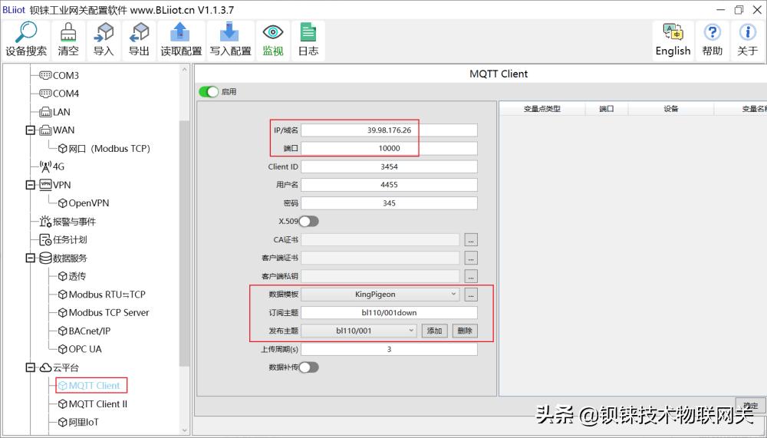Screen dimensions: 767x438
Task: Click the 上传周期(s) upload period field
Action: pyautogui.click(x=389, y=350)
